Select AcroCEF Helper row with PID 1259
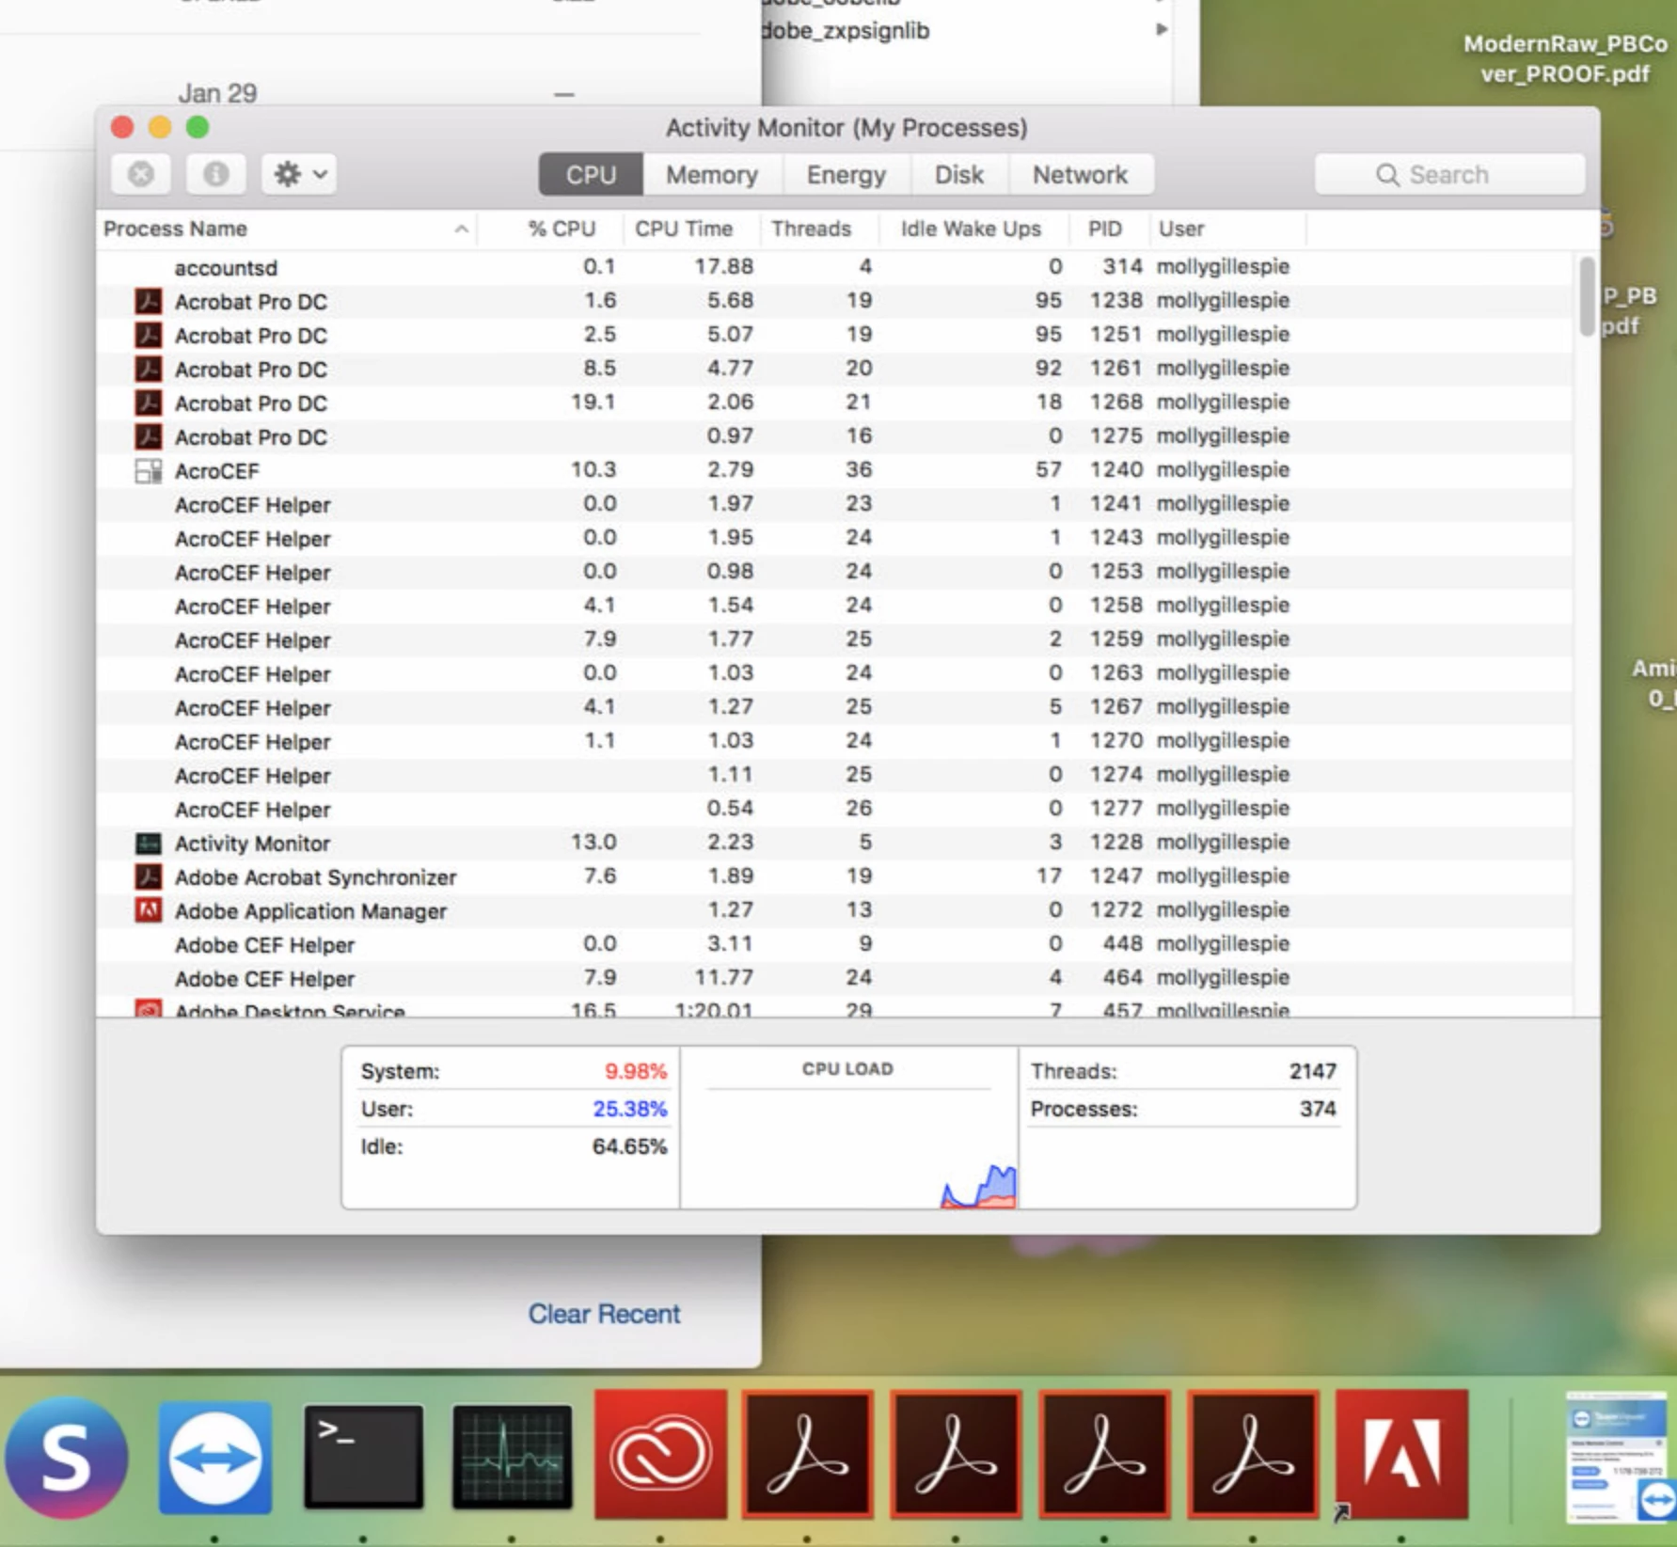The image size is (1677, 1547). [x=835, y=639]
